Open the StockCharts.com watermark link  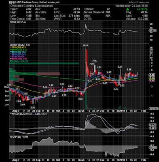pyautogui.click(x=139, y=2)
